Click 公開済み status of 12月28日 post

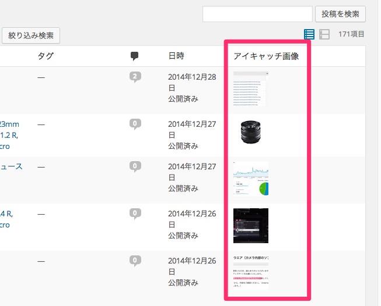[183, 99]
